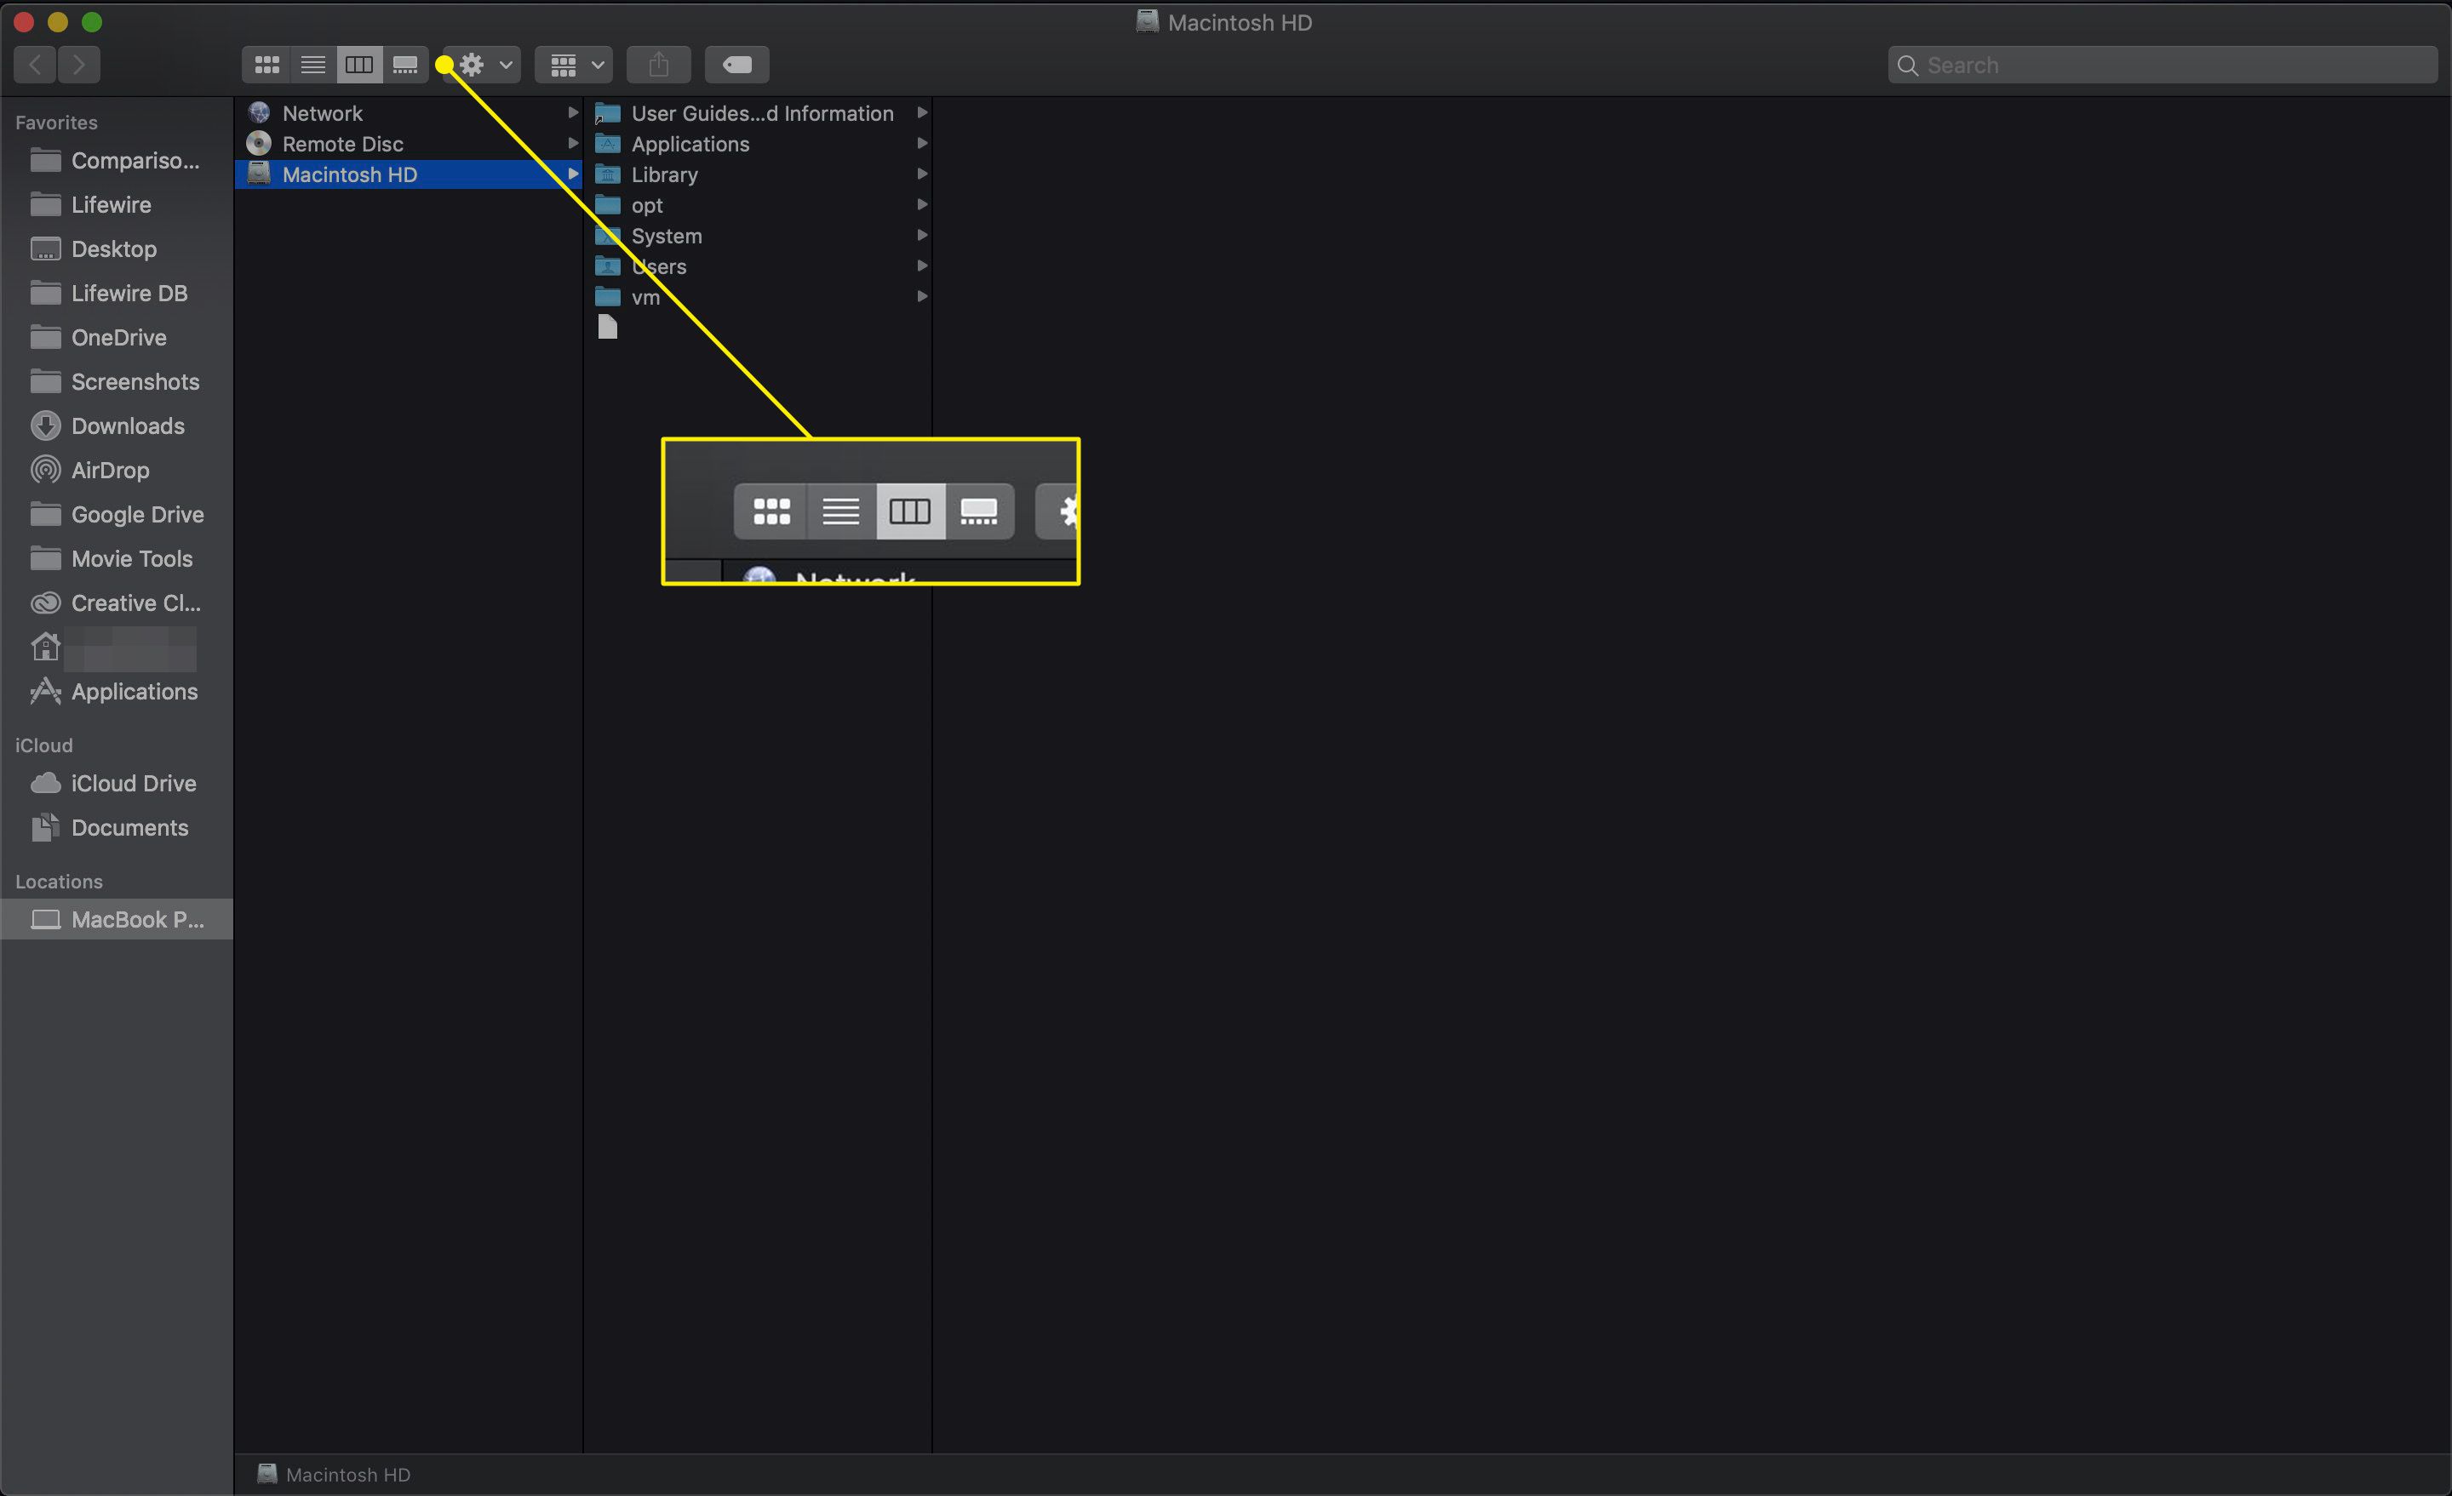Screen dimensions: 2452x1496
Task: Click the MacBook laptop icon in Locations
Action: 45,920
